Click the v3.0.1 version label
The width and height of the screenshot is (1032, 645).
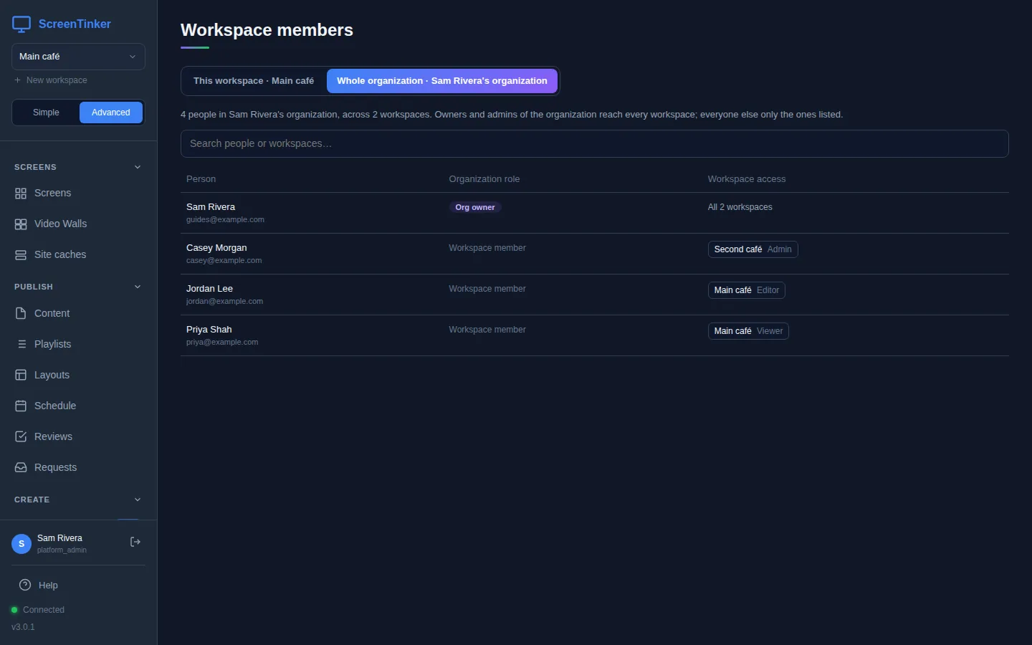click(x=23, y=627)
